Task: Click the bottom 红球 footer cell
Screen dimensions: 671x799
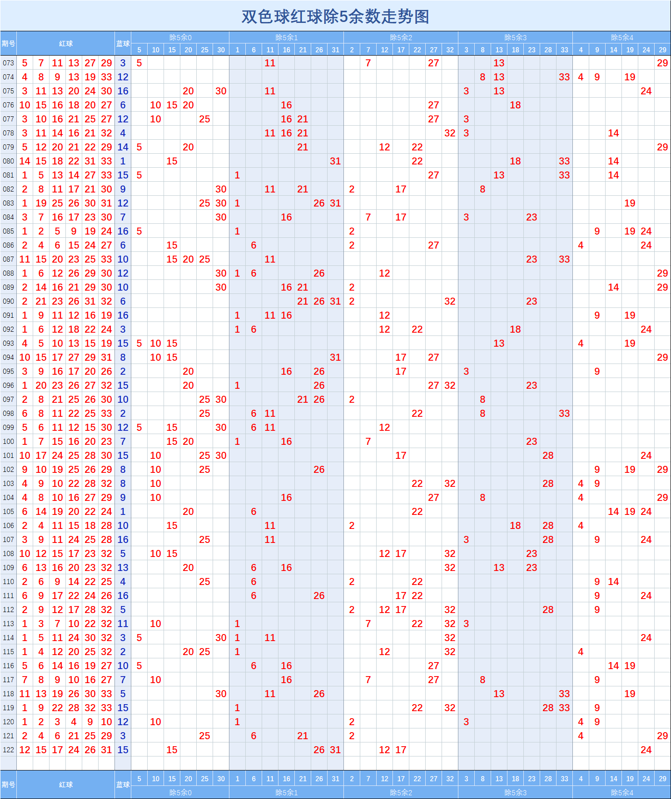Action: point(66,785)
